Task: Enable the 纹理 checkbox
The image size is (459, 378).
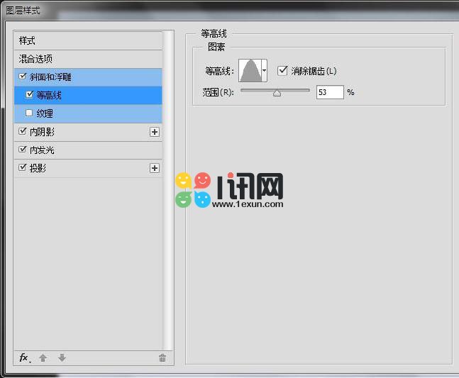Action: pos(29,113)
